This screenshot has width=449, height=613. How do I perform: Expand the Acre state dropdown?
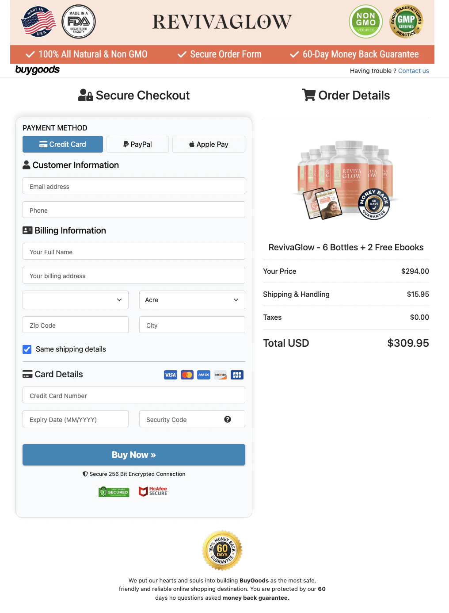[x=192, y=300]
